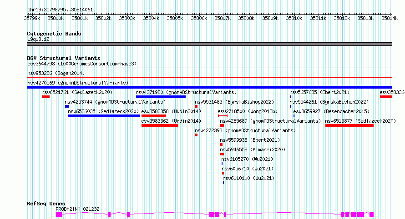The height and width of the screenshot is (219, 405).
Task: Open nsv4253744 (gnomADStructuralVariants) label
Action: pos(115,102)
